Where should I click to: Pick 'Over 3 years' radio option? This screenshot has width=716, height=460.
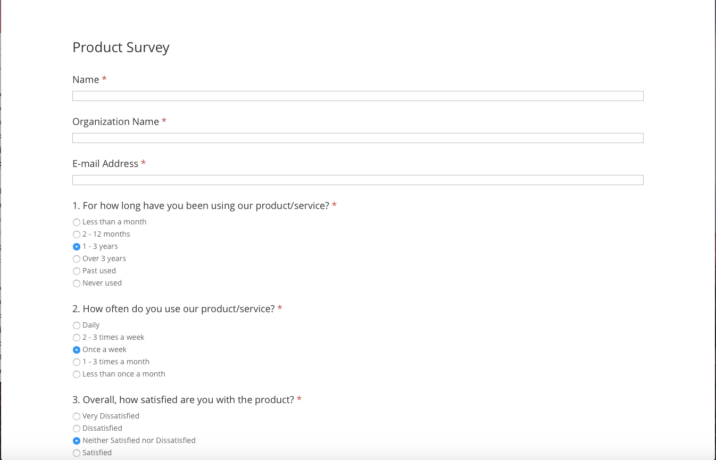(x=77, y=259)
